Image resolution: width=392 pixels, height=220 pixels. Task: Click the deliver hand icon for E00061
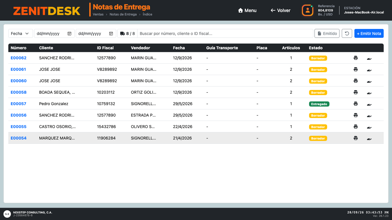click(x=369, y=70)
